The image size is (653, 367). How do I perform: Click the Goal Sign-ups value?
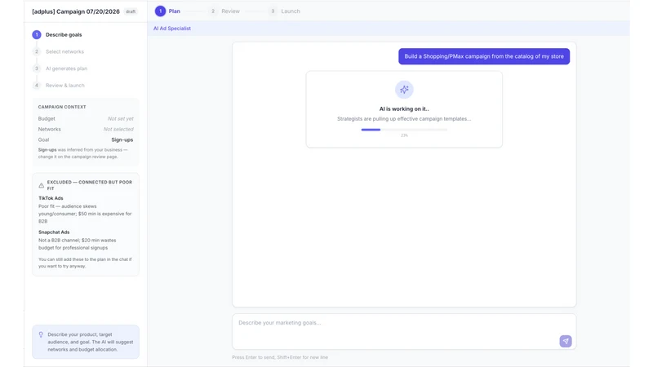pyautogui.click(x=122, y=139)
